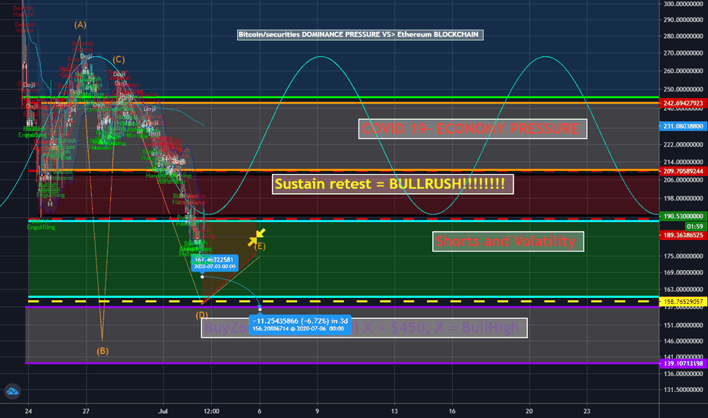Click the '20' date on time axis
Image resolution: width=708 pixels, height=418 pixels.
click(x=529, y=411)
